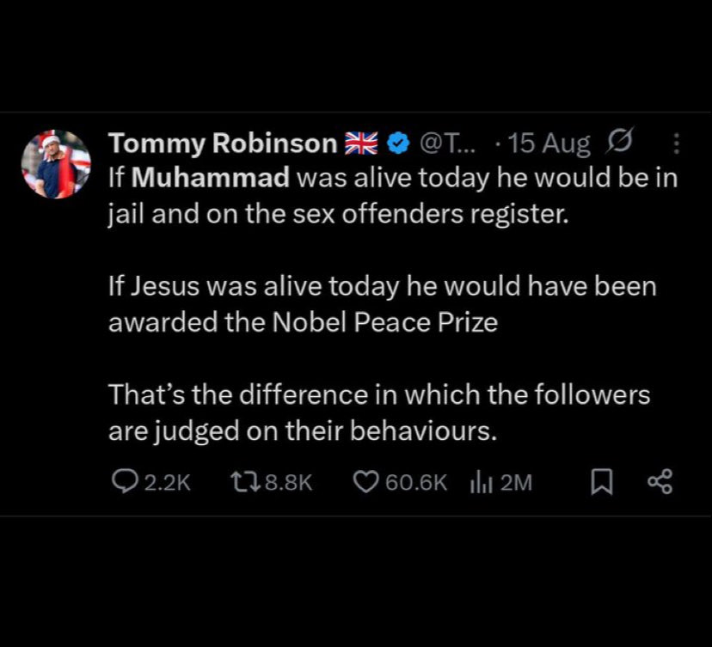Open the tweet author's profile picture
712x647 pixels.
56,164
